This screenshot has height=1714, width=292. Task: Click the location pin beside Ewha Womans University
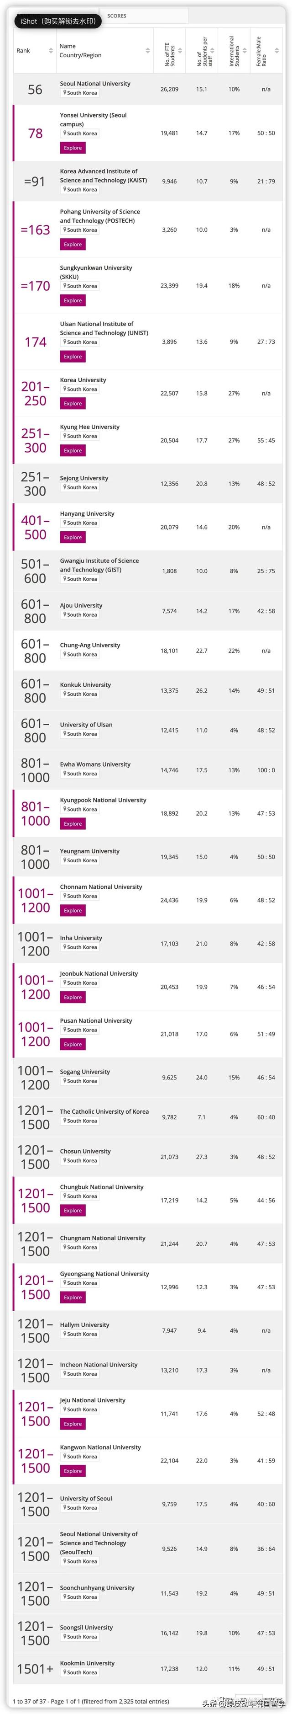(64, 774)
